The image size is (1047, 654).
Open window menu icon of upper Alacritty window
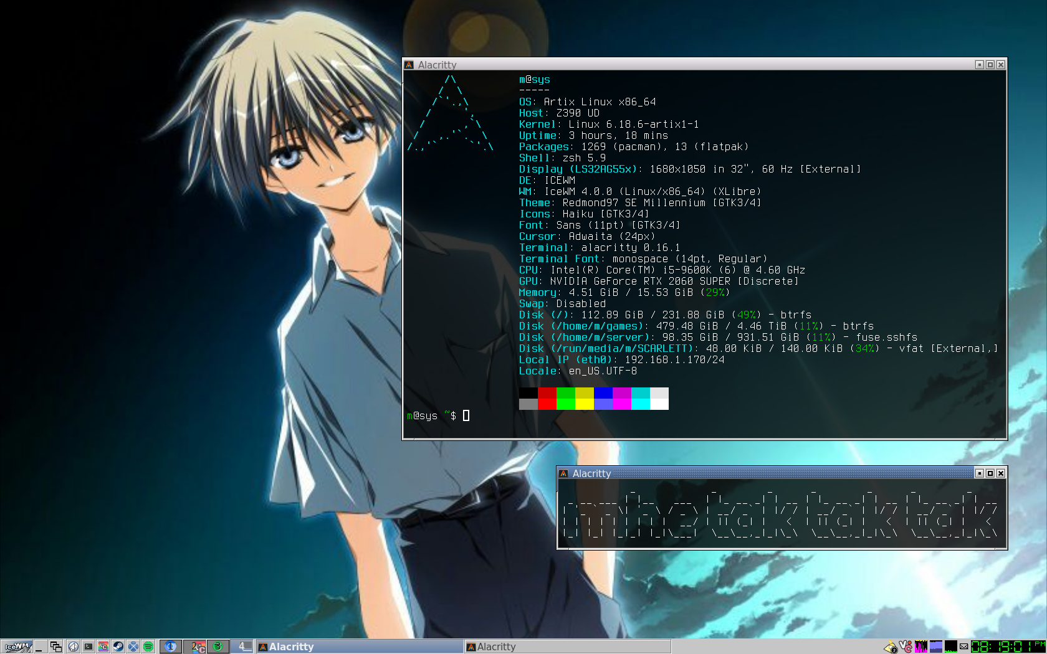[409, 65]
